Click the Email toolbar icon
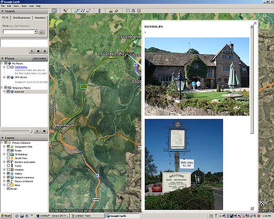The height and width of the screenshot is (219, 274). pos(128,11)
